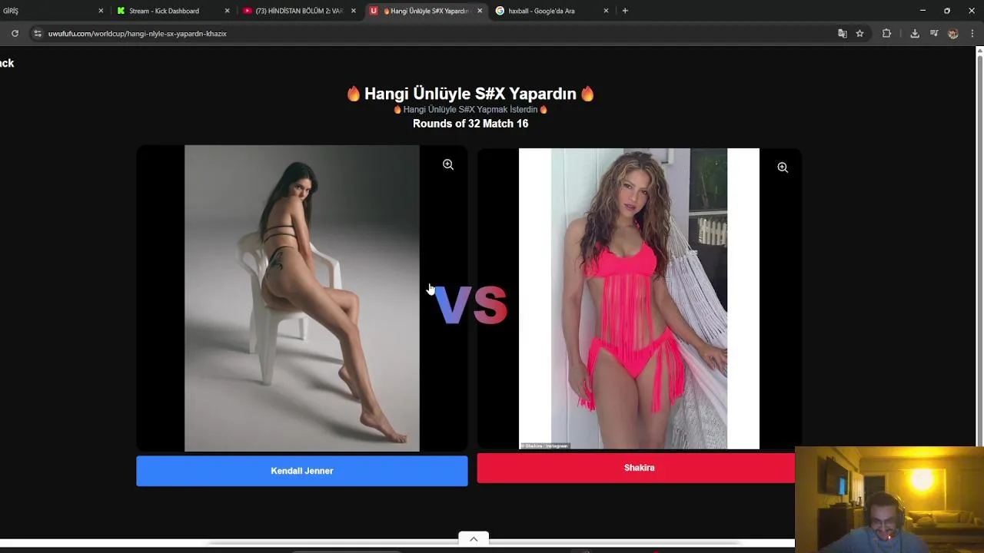Zoom into the Shakira image via magnifier icon
This screenshot has width=984, height=553.
click(783, 167)
